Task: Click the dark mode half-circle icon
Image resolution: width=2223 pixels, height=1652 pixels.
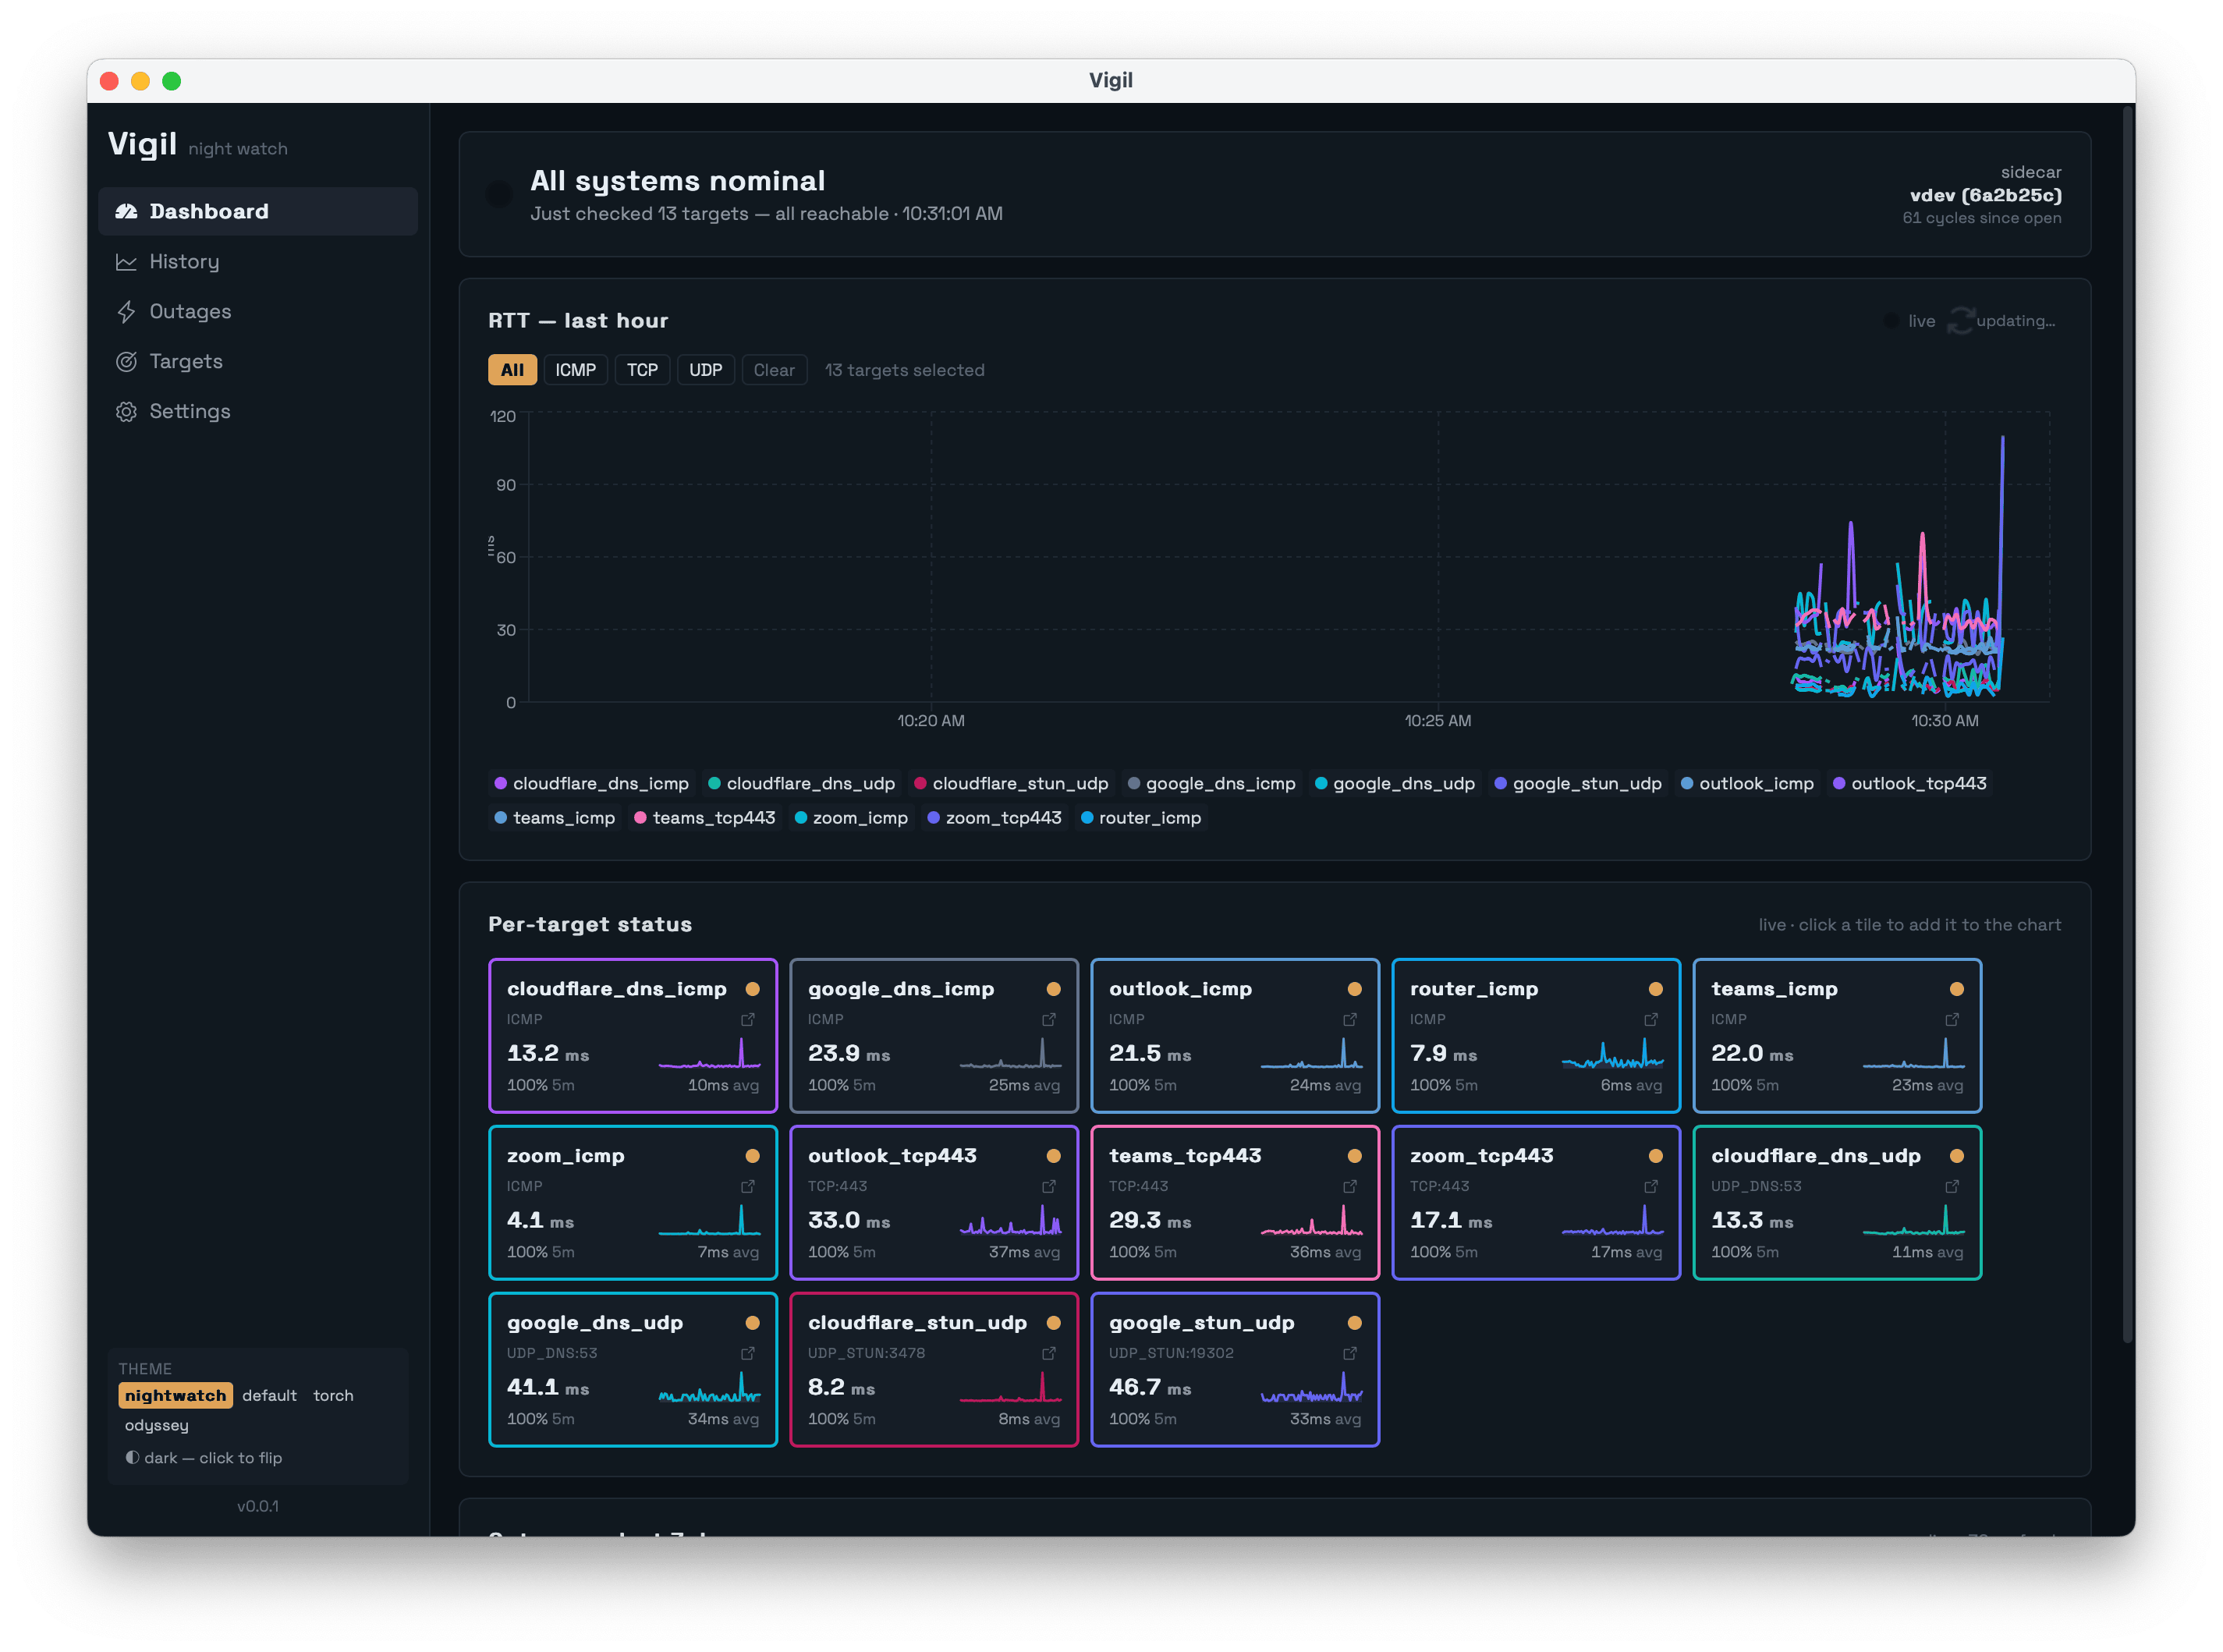Action: click(132, 1458)
